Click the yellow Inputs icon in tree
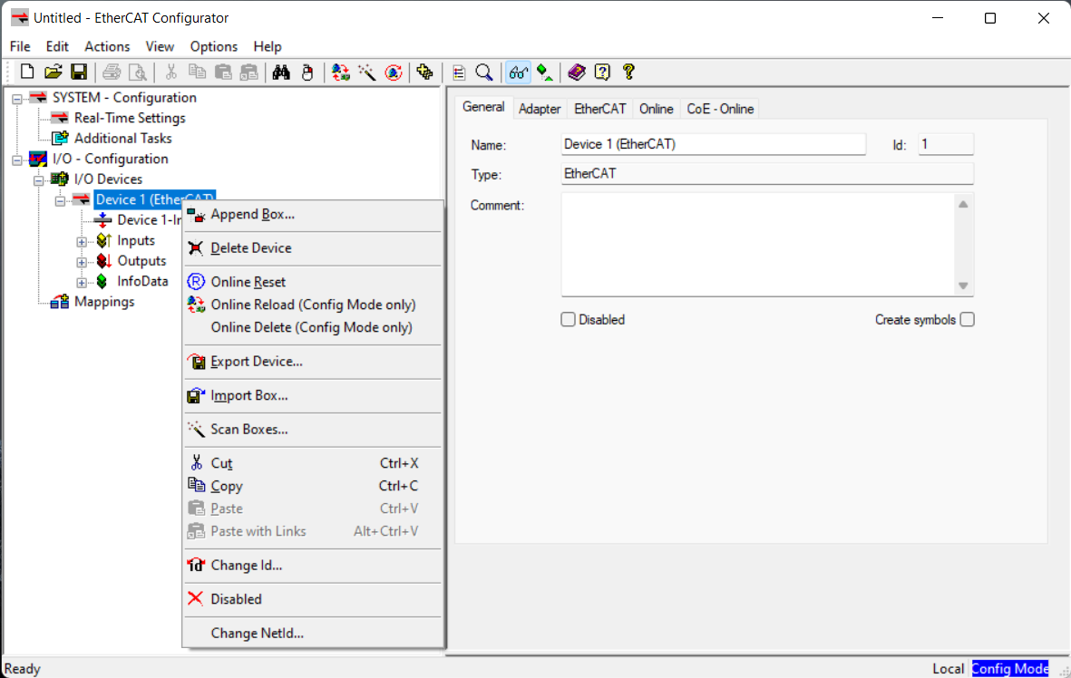 103,240
